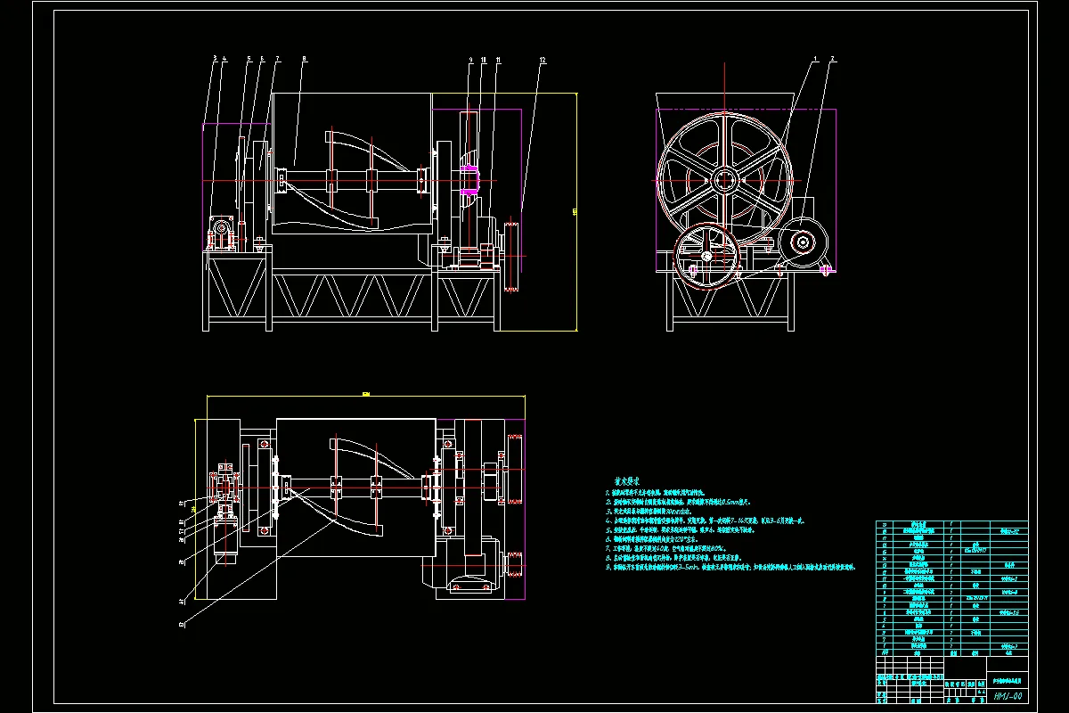This screenshot has width=1069, height=713.
Task: Select technical requirement note 9
Action: [x=730, y=566]
